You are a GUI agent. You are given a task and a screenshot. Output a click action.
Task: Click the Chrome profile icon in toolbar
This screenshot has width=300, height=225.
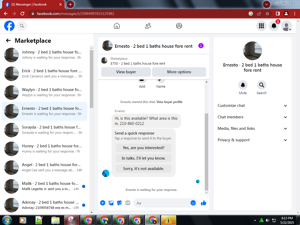pos(286,14)
